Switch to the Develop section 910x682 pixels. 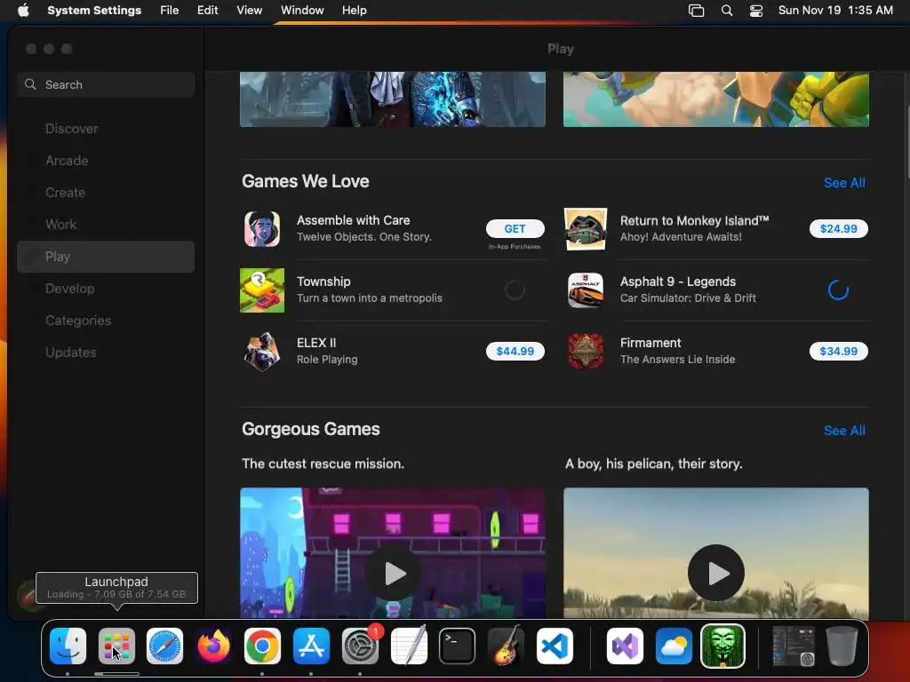[106, 289]
